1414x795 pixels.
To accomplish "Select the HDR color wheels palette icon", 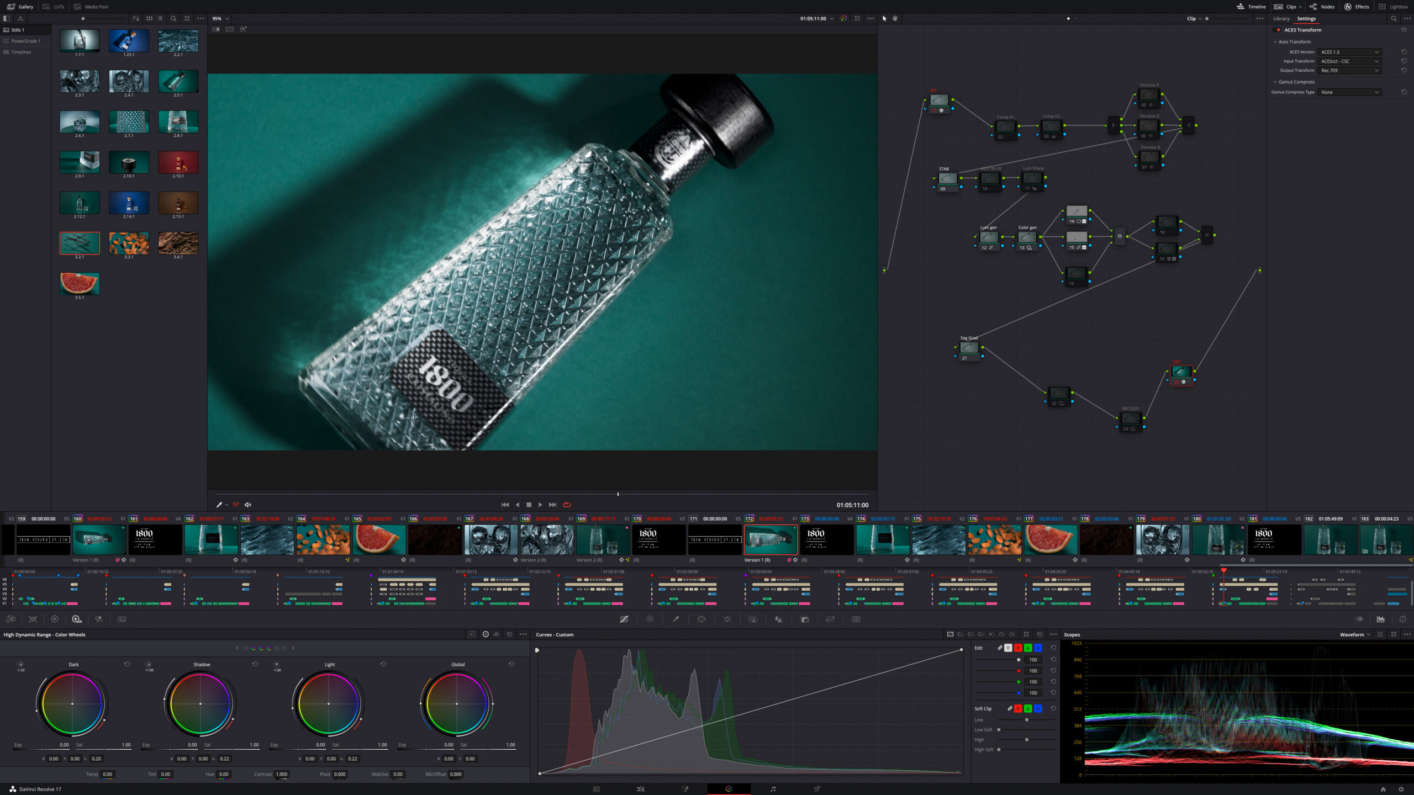I will pos(77,619).
